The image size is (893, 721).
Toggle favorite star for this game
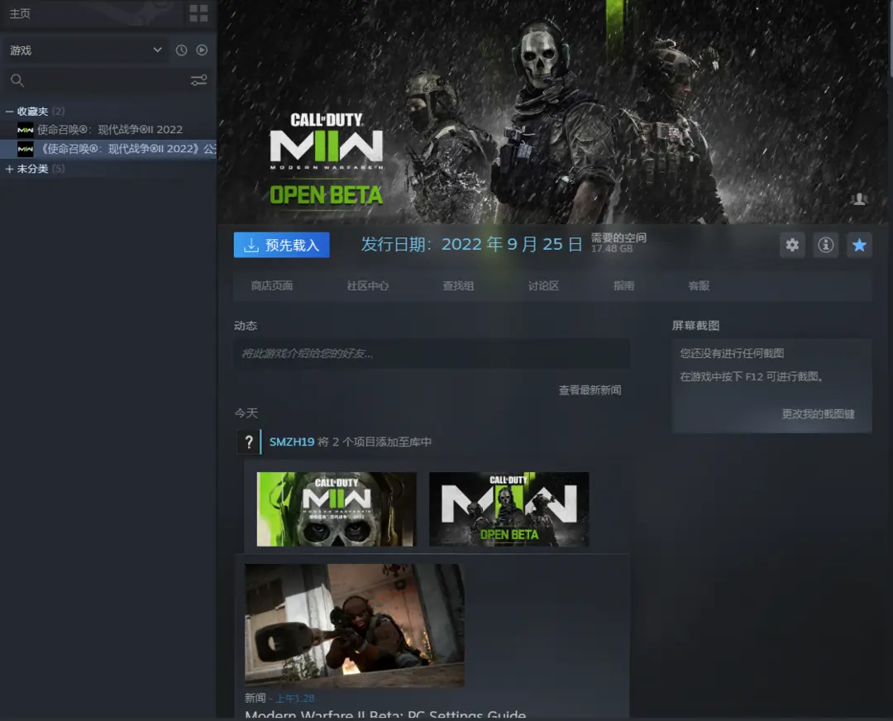(x=859, y=245)
